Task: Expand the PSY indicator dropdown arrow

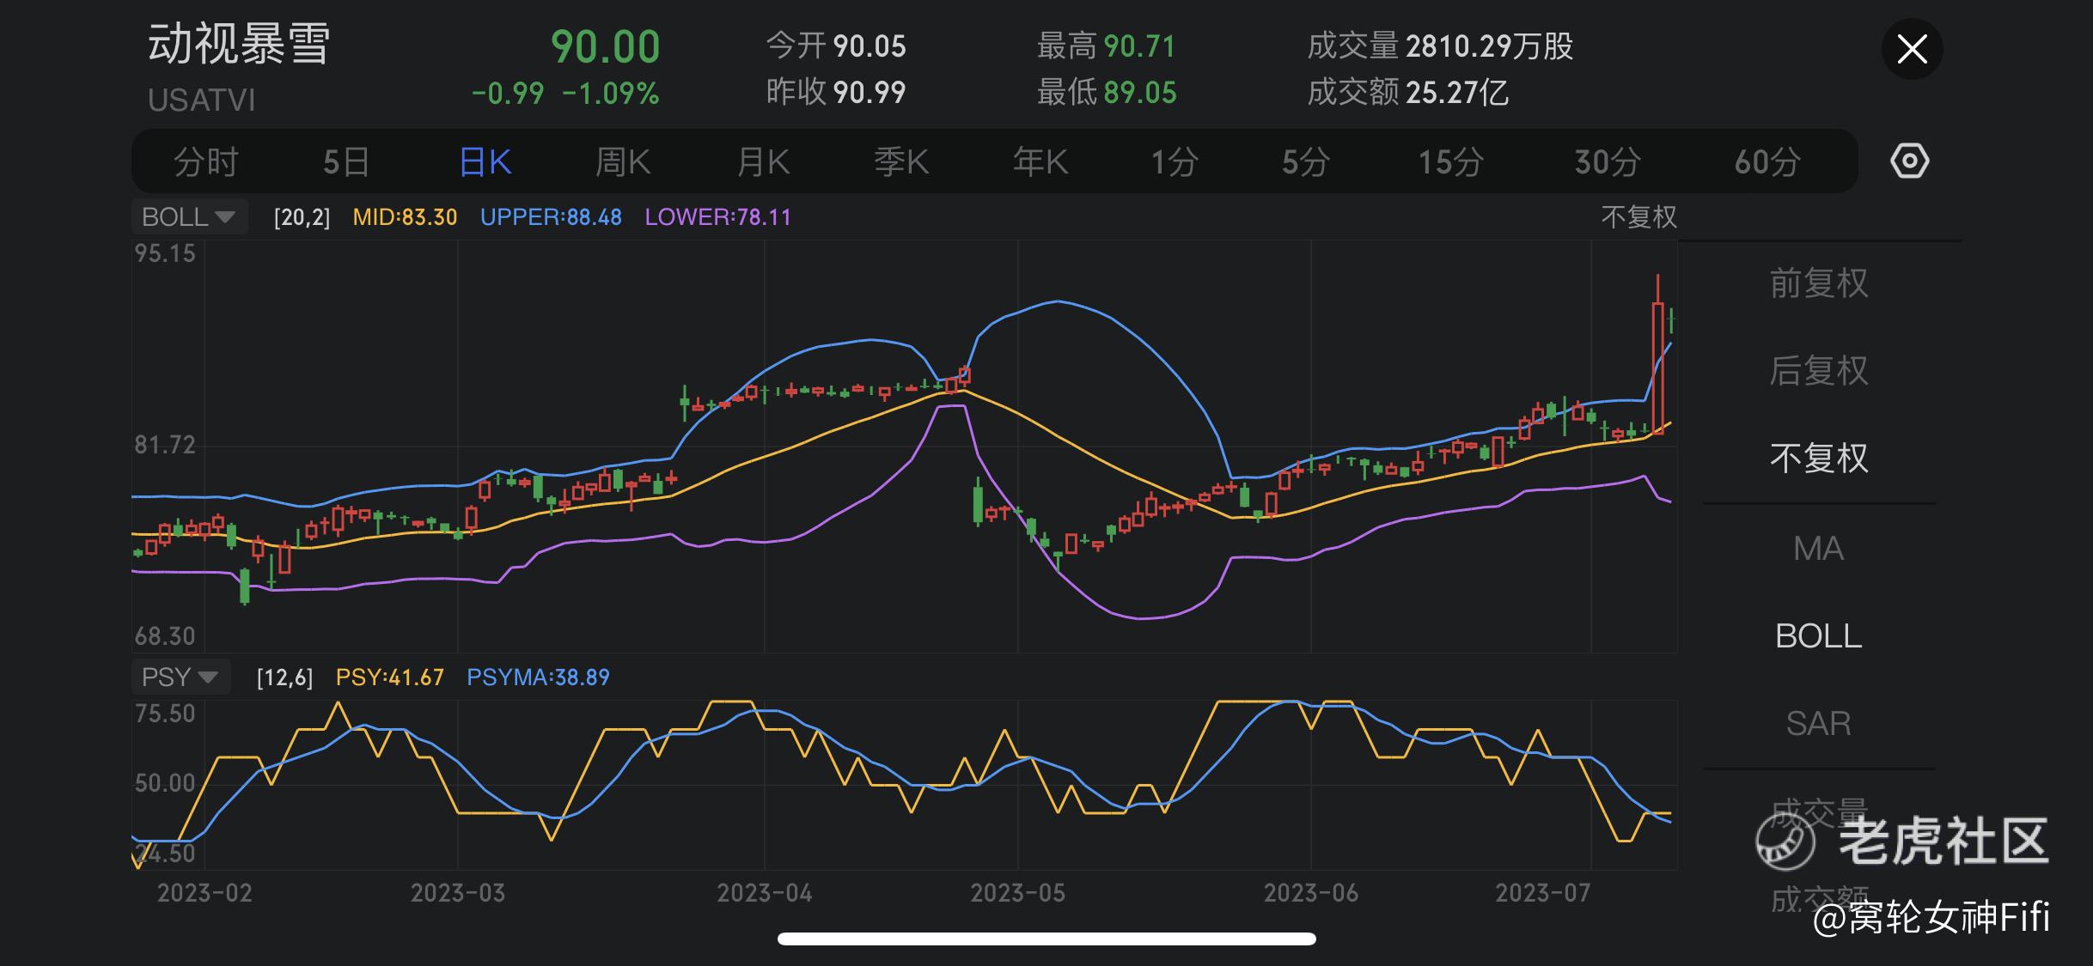Action: point(207,677)
